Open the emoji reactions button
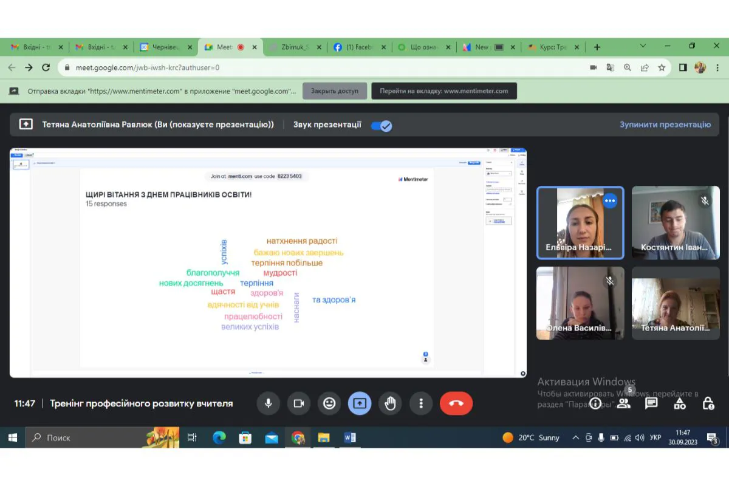Image resolution: width=729 pixels, height=486 pixels. pos(329,403)
